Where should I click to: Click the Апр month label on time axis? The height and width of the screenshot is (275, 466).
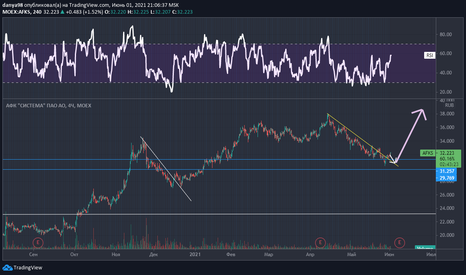pos(310,254)
